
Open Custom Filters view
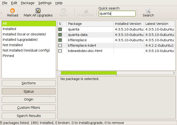pyautogui.click(x=29, y=108)
